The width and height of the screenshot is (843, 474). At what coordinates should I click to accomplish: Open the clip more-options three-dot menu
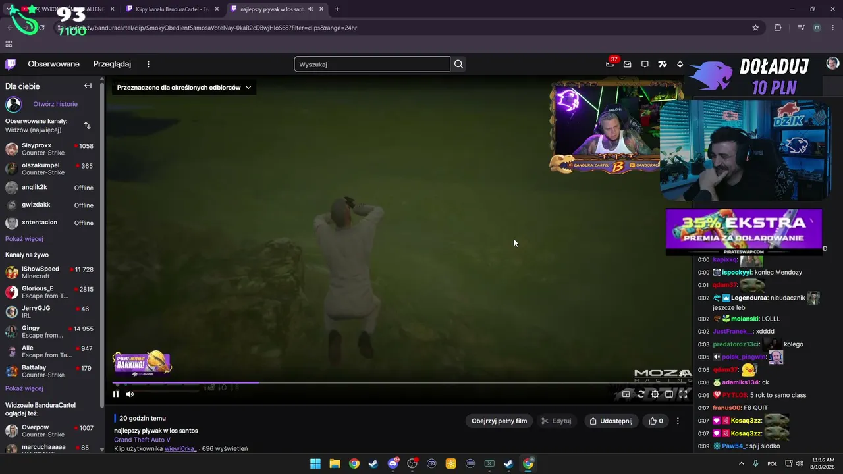point(678,421)
